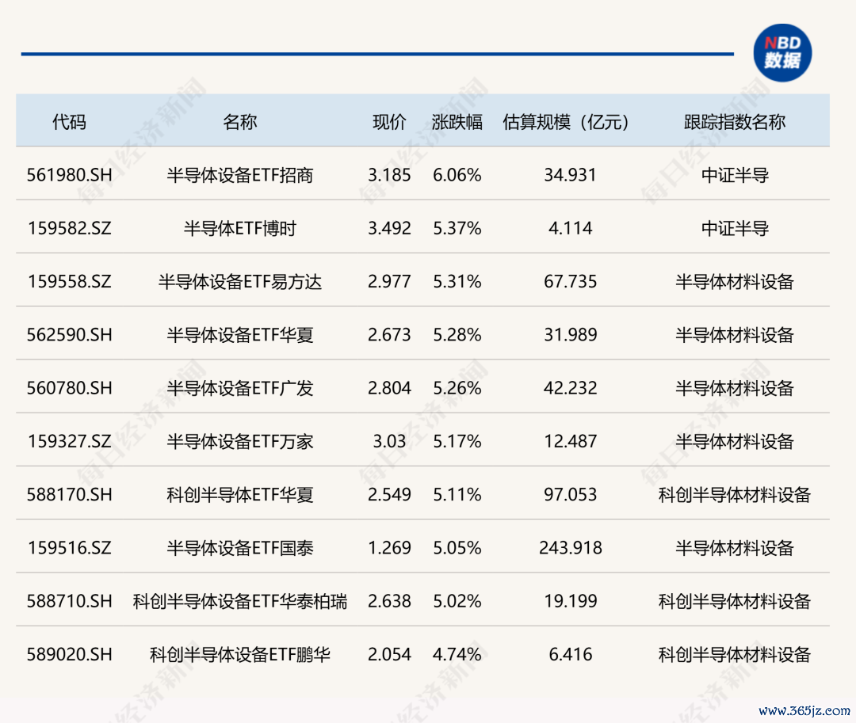Click 中证半导 in the 561980.SH row
Screen dimensions: 856x723
735,175
